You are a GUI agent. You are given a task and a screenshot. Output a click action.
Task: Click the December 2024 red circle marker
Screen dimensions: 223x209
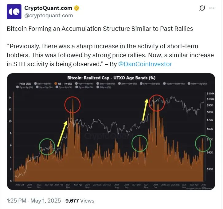coord(157,103)
